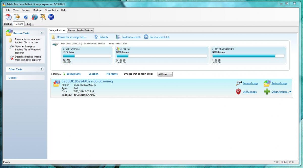Click the date 7/20/2014 2:02 PM

tap(84, 91)
